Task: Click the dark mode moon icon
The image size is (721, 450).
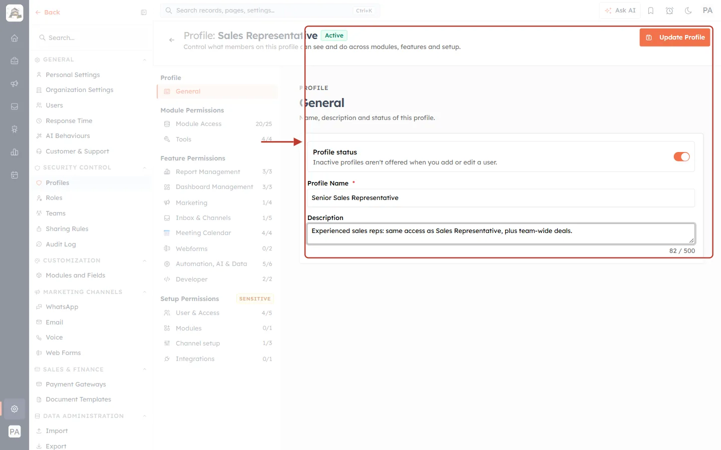Action: point(688,10)
